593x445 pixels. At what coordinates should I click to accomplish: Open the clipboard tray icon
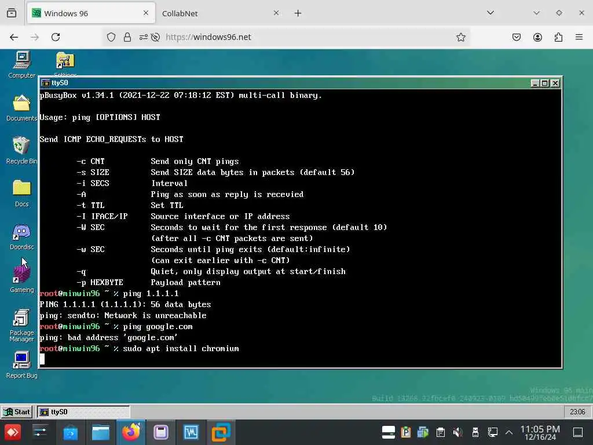tap(441, 432)
